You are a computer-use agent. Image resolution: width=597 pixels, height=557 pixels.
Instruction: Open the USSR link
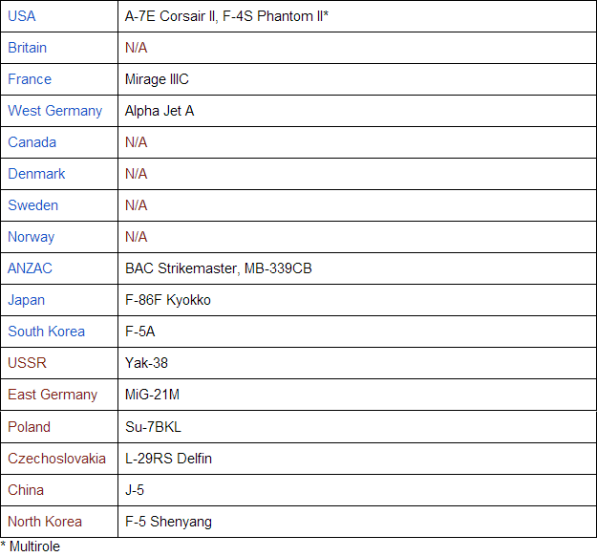(x=27, y=363)
